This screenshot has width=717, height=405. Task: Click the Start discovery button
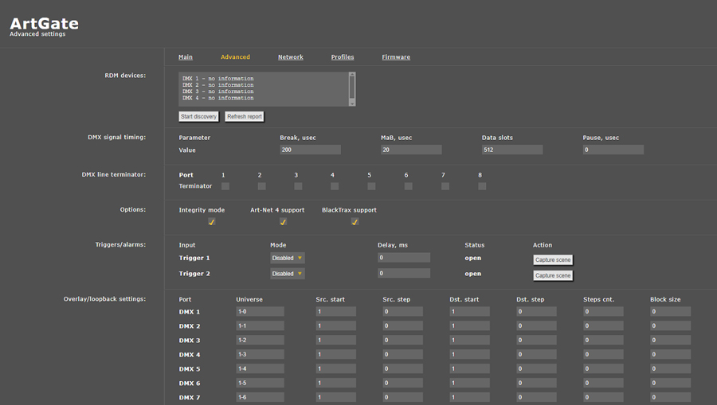point(198,116)
